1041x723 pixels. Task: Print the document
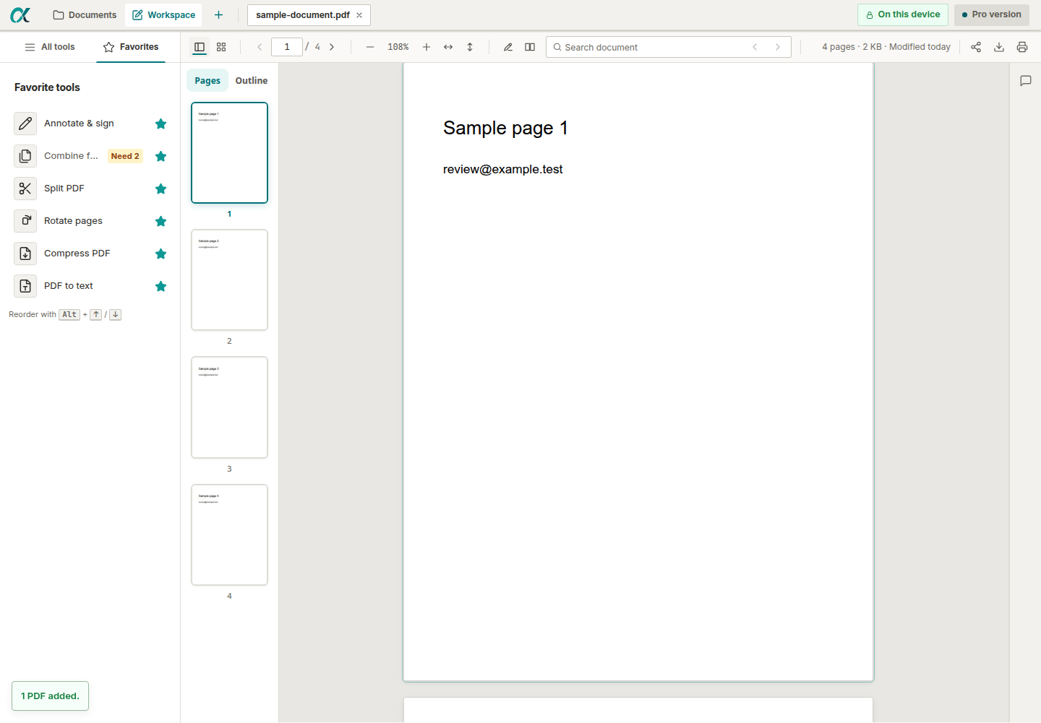pyautogui.click(x=1022, y=47)
